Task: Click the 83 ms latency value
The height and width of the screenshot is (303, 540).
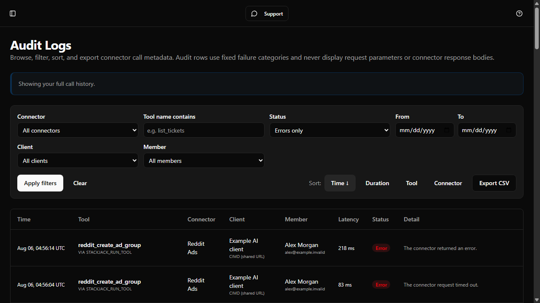Action: tap(345, 285)
